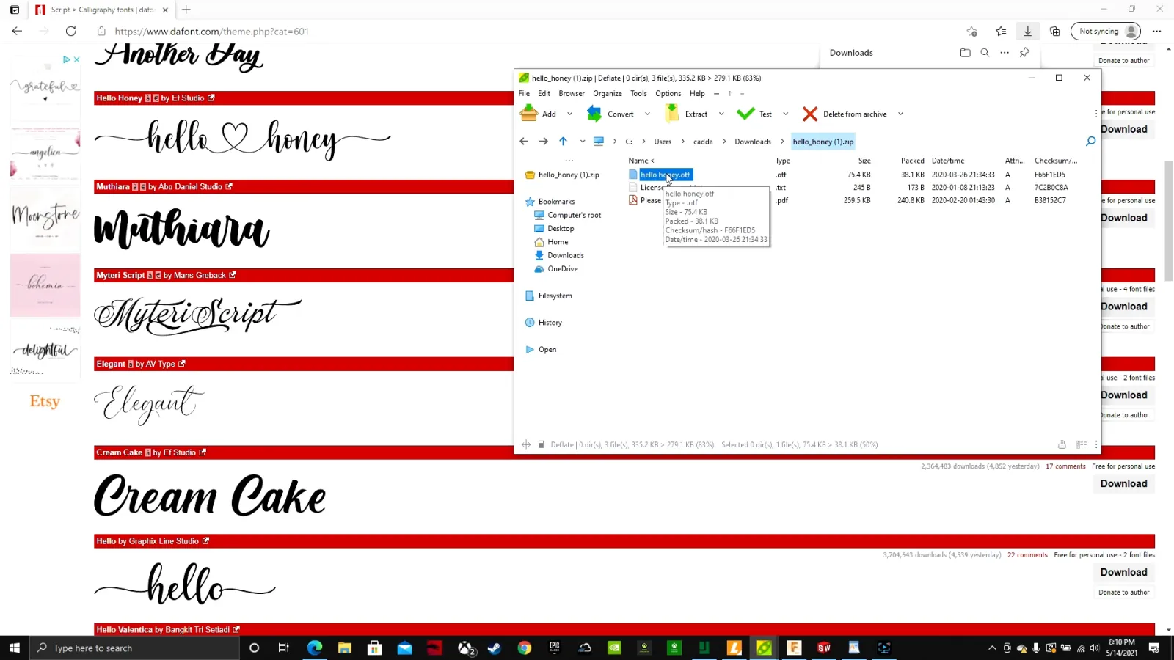Open Chrome from the taskbar
The height and width of the screenshot is (660, 1174).
click(x=524, y=648)
